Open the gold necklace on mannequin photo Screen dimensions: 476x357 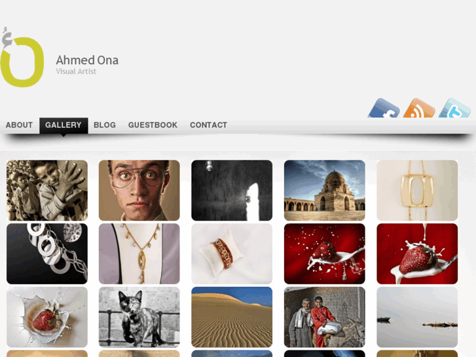(x=139, y=254)
